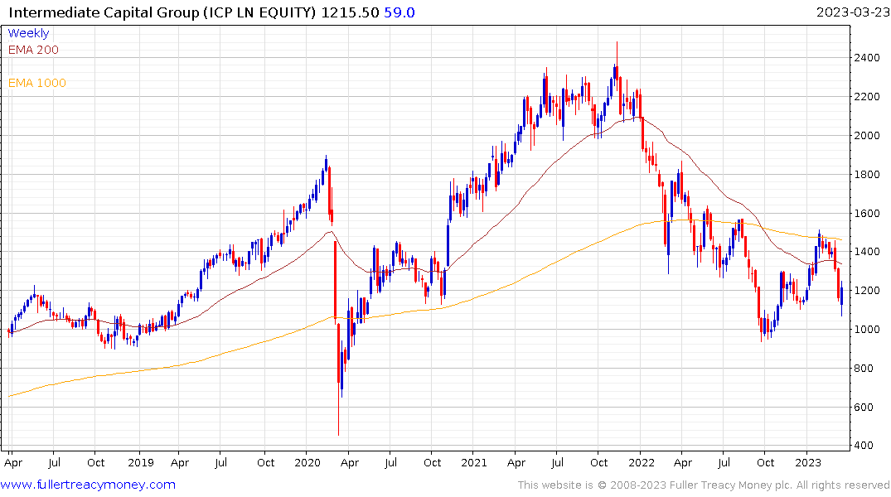Image resolution: width=891 pixels, height=497 pixels.
Task: Click the copyright notice for Fuller Treacy Money
Action: [704, 485]
